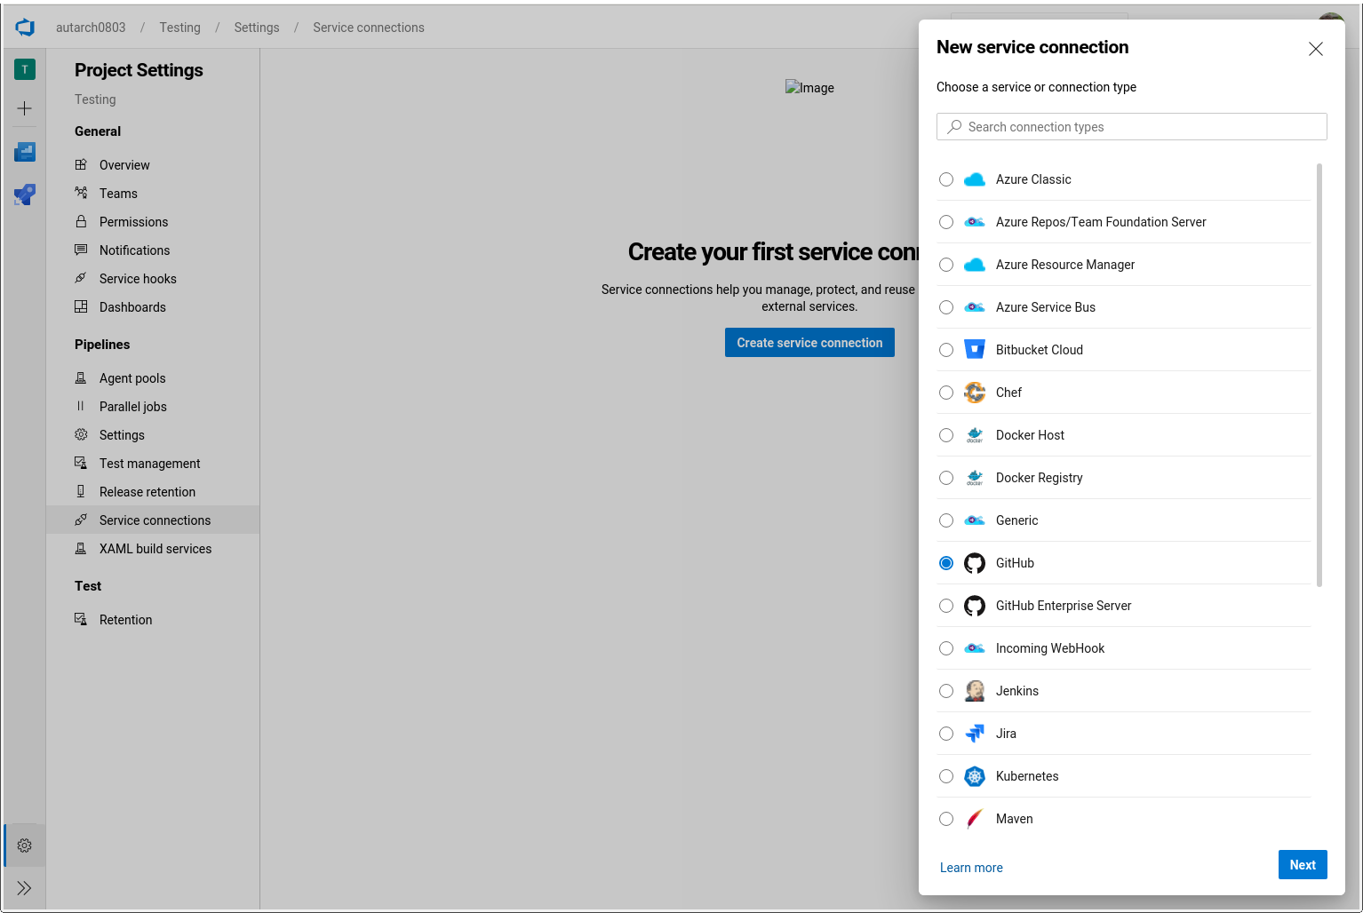Click the Azure Resource Manager cloud icon

pyautogui.click(x=975, y=265)
